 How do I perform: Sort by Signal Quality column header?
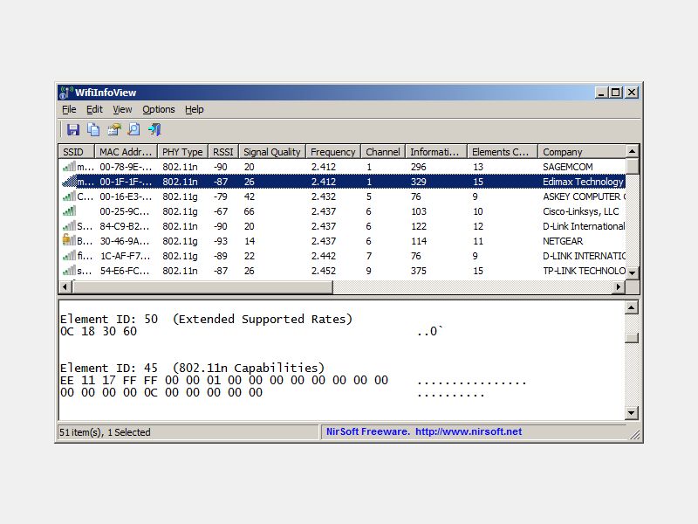pos(272,152)
